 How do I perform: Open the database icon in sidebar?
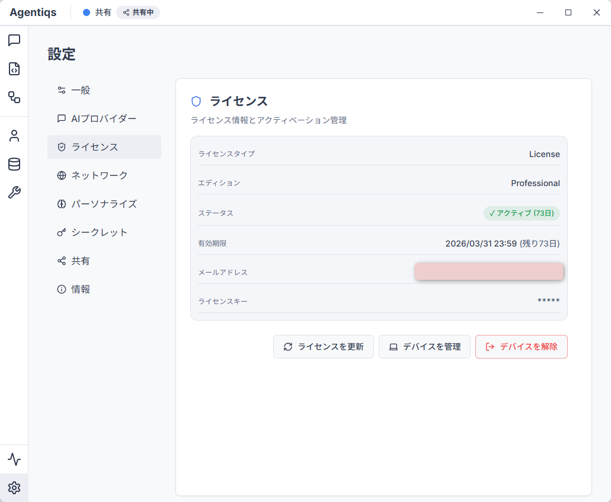pos(14,164)
